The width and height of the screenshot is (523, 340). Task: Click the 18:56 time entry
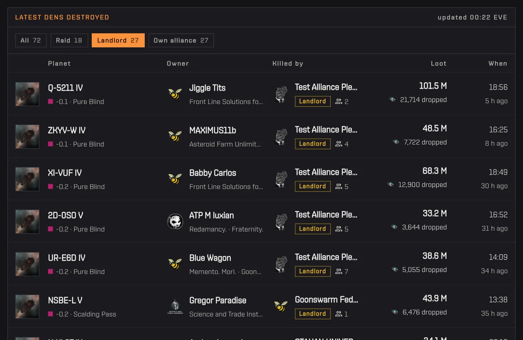pyautogui.click(x=498, y=87)
